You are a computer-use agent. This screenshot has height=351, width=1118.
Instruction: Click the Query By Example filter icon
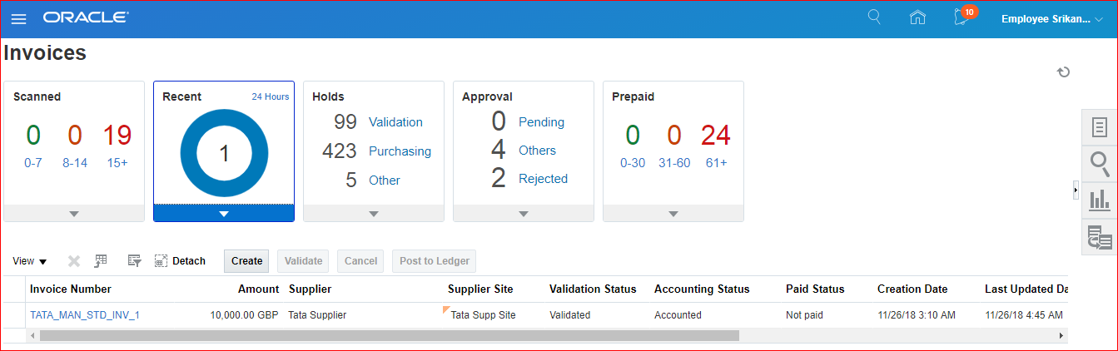coord(134,261)
